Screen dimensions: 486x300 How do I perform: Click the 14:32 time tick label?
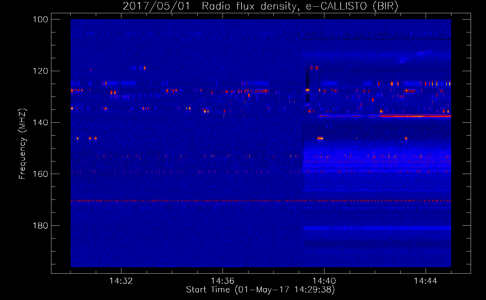click(121, 281)
